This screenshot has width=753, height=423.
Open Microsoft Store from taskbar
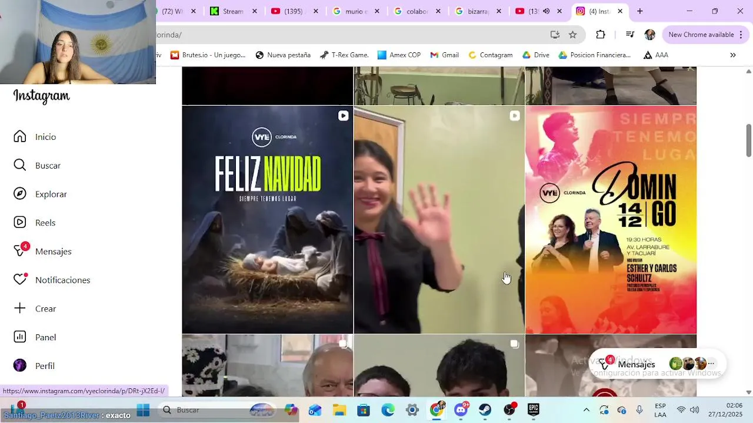point(364,410)
